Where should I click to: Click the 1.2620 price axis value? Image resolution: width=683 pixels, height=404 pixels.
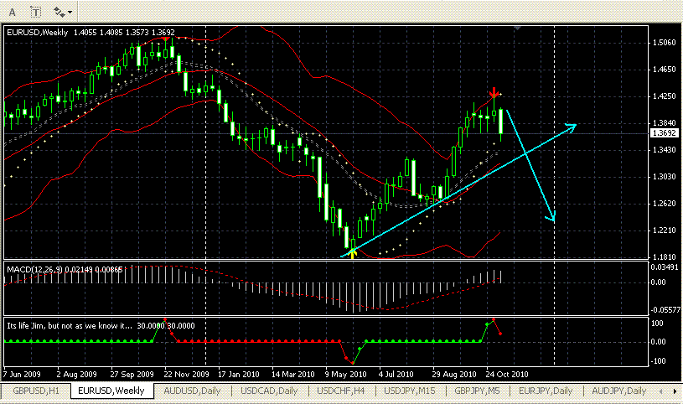(x=665, y=204)
